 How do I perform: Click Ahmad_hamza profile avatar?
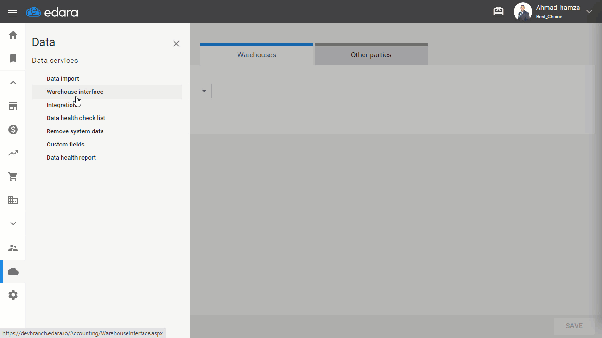[x=523, y=12]
